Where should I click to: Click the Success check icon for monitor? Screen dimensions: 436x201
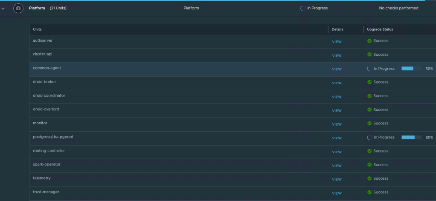[x=369, y=123]
